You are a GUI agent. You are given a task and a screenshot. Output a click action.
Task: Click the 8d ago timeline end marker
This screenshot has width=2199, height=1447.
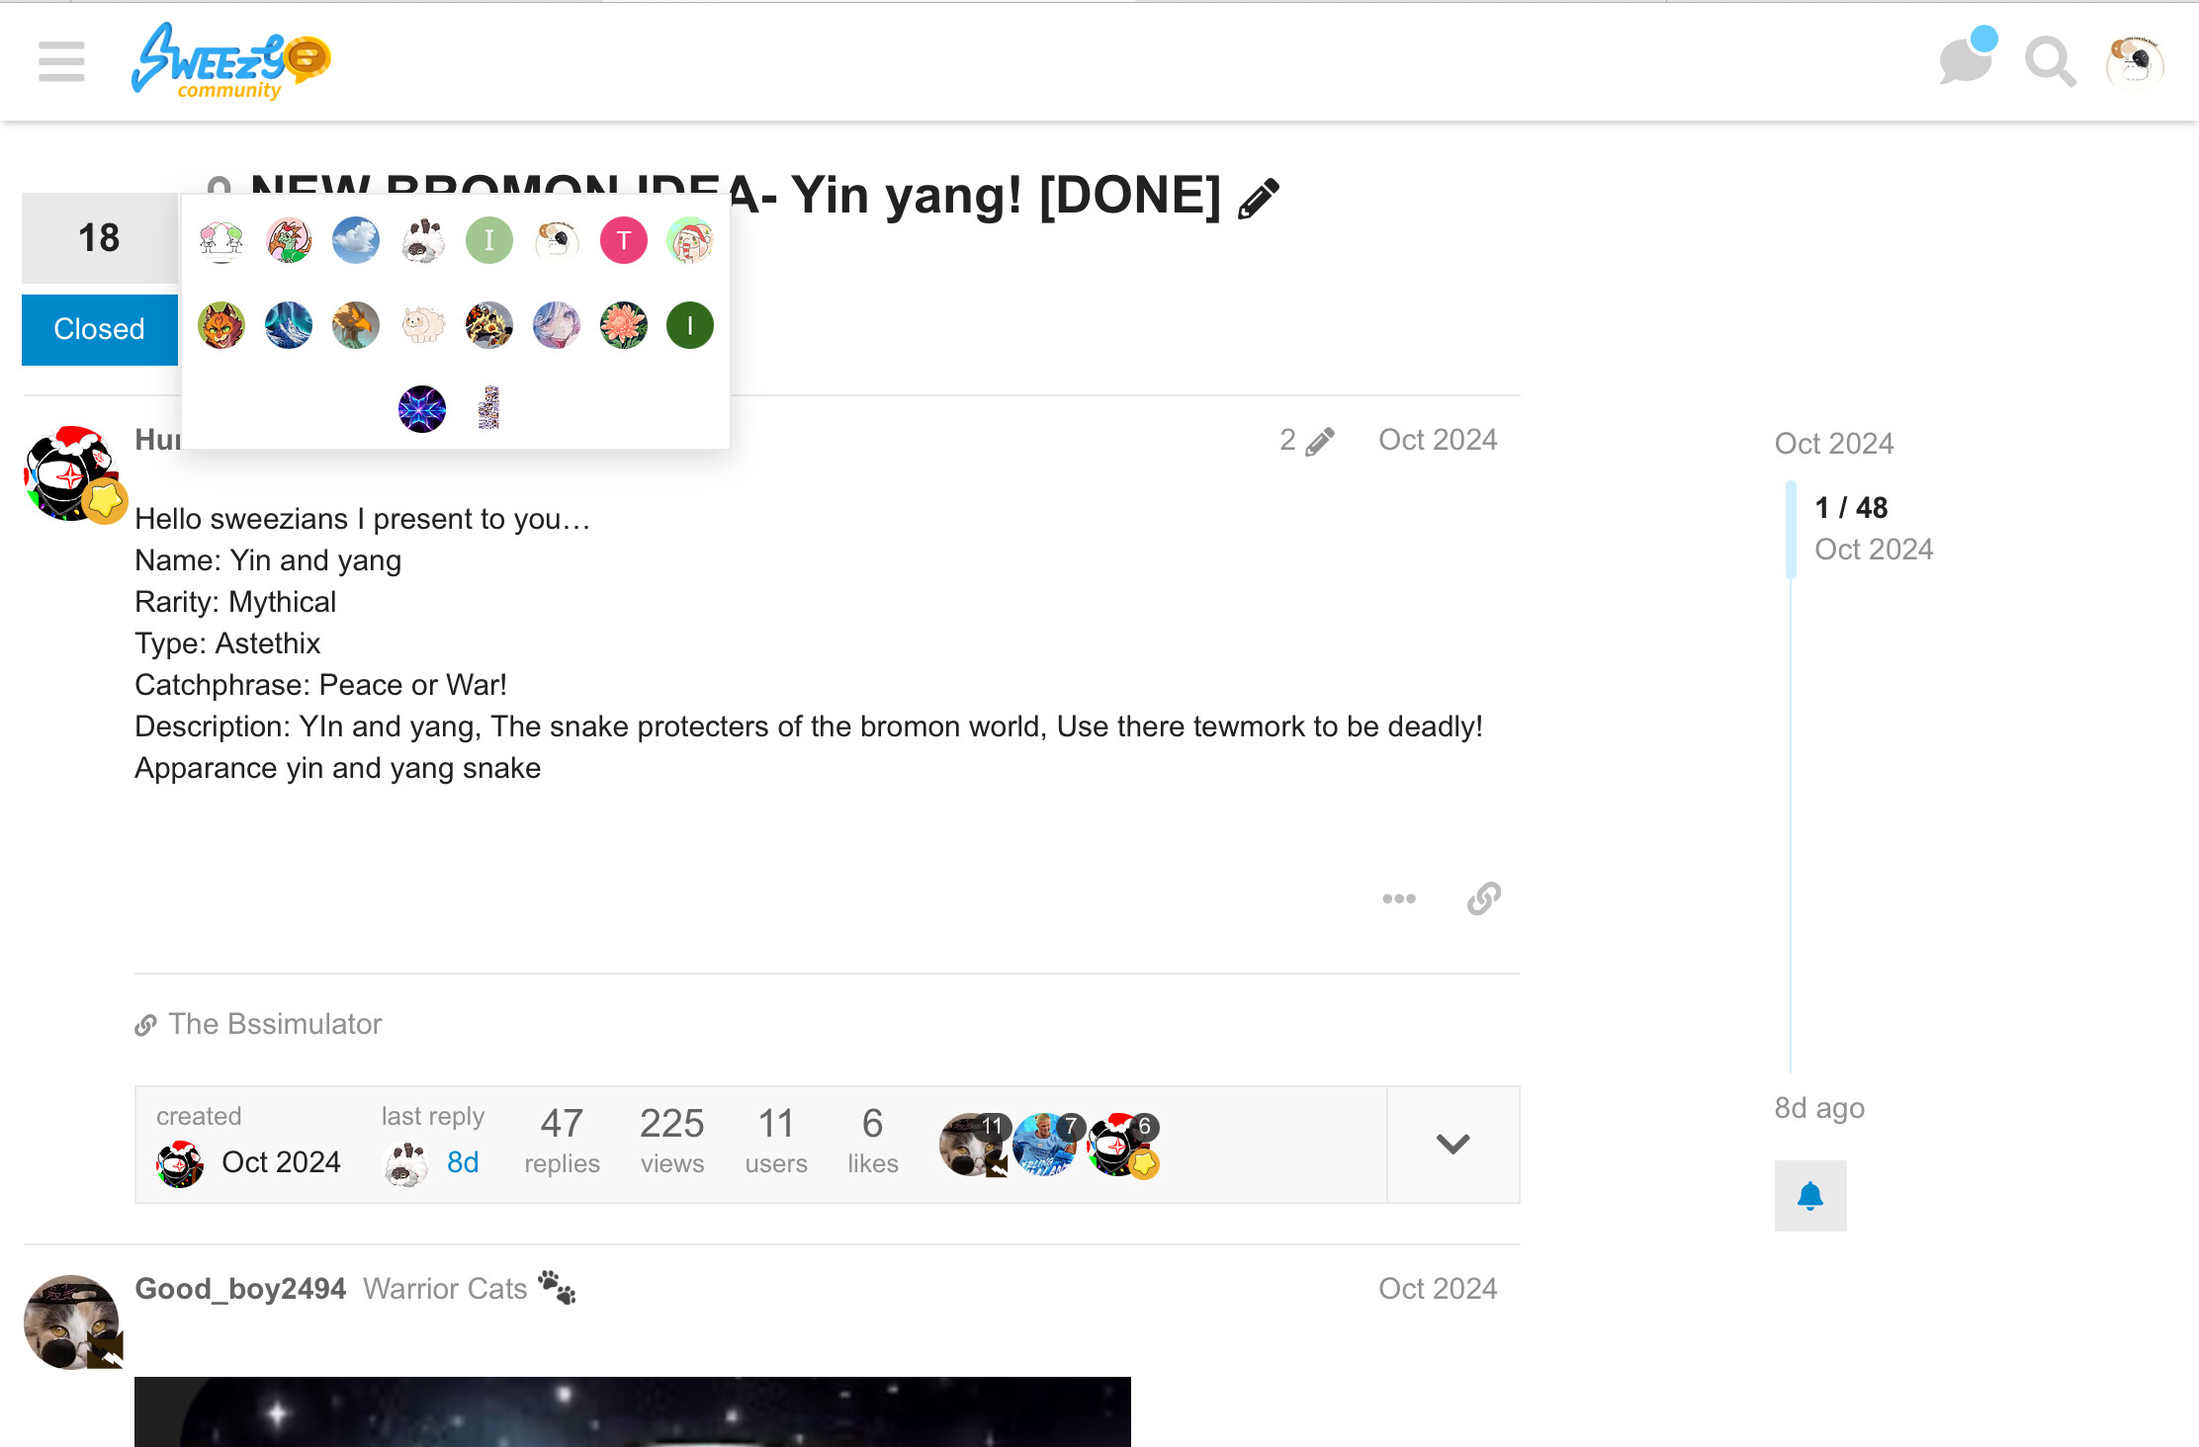click(x=1819, y=1108)
